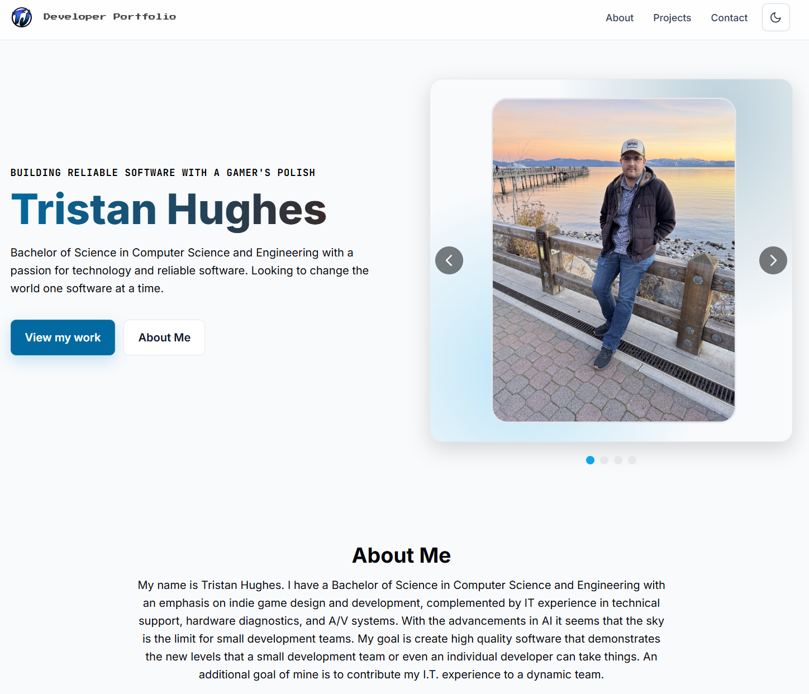This screenshot has height=694, width=809.
Task: Jump to the fourth slide indicator dot
Action: (x=632, y=460)
